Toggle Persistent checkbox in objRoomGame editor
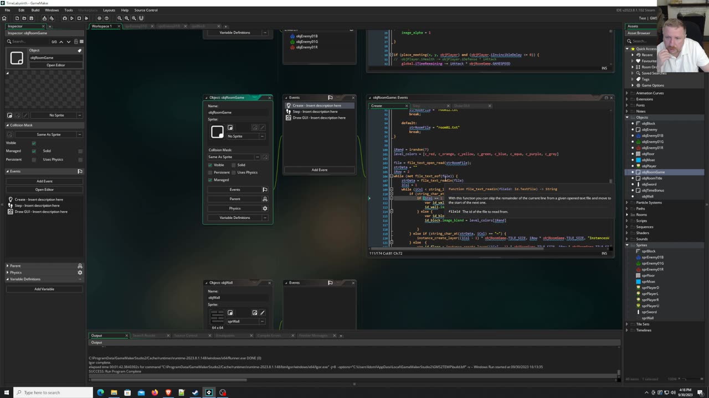709x398 pixels. (210, 172)
